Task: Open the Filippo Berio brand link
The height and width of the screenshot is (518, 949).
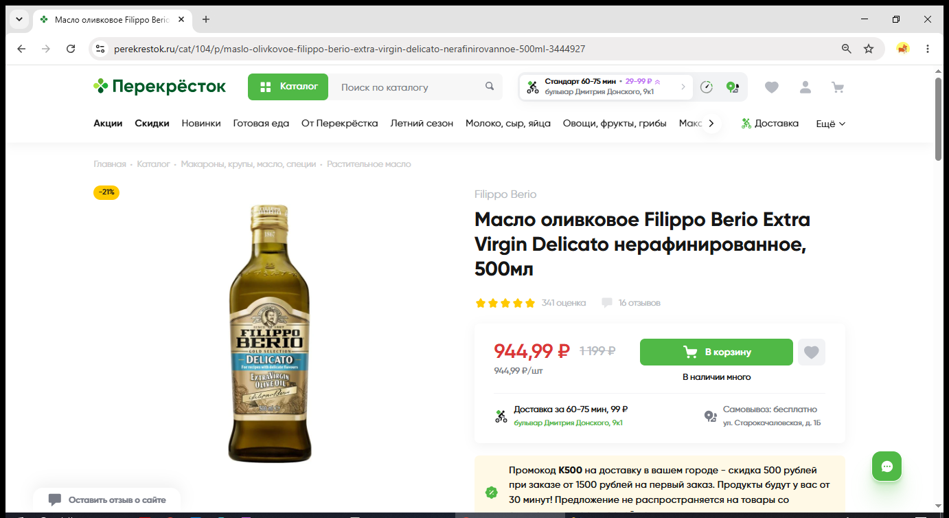Action: tap(505, 194)
